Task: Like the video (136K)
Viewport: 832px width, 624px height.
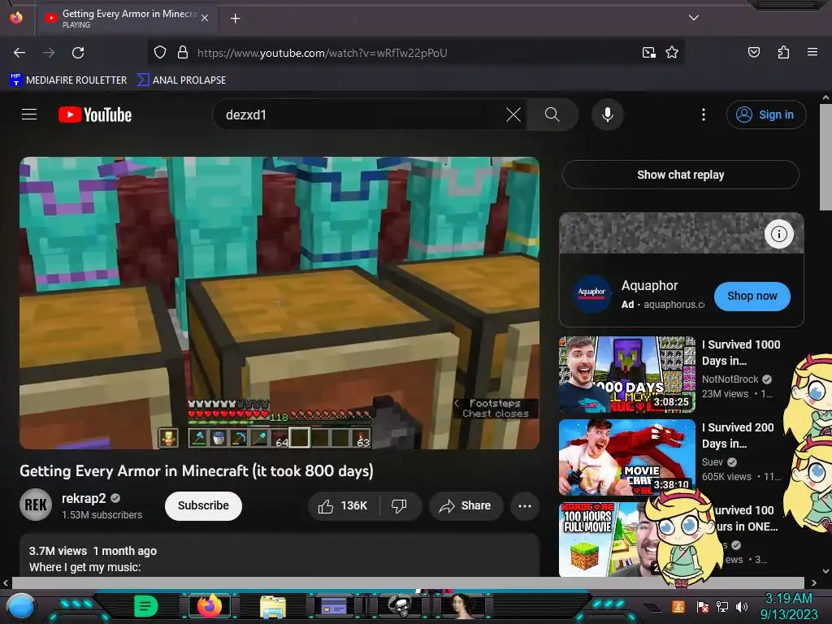Action: pos(343,505)
